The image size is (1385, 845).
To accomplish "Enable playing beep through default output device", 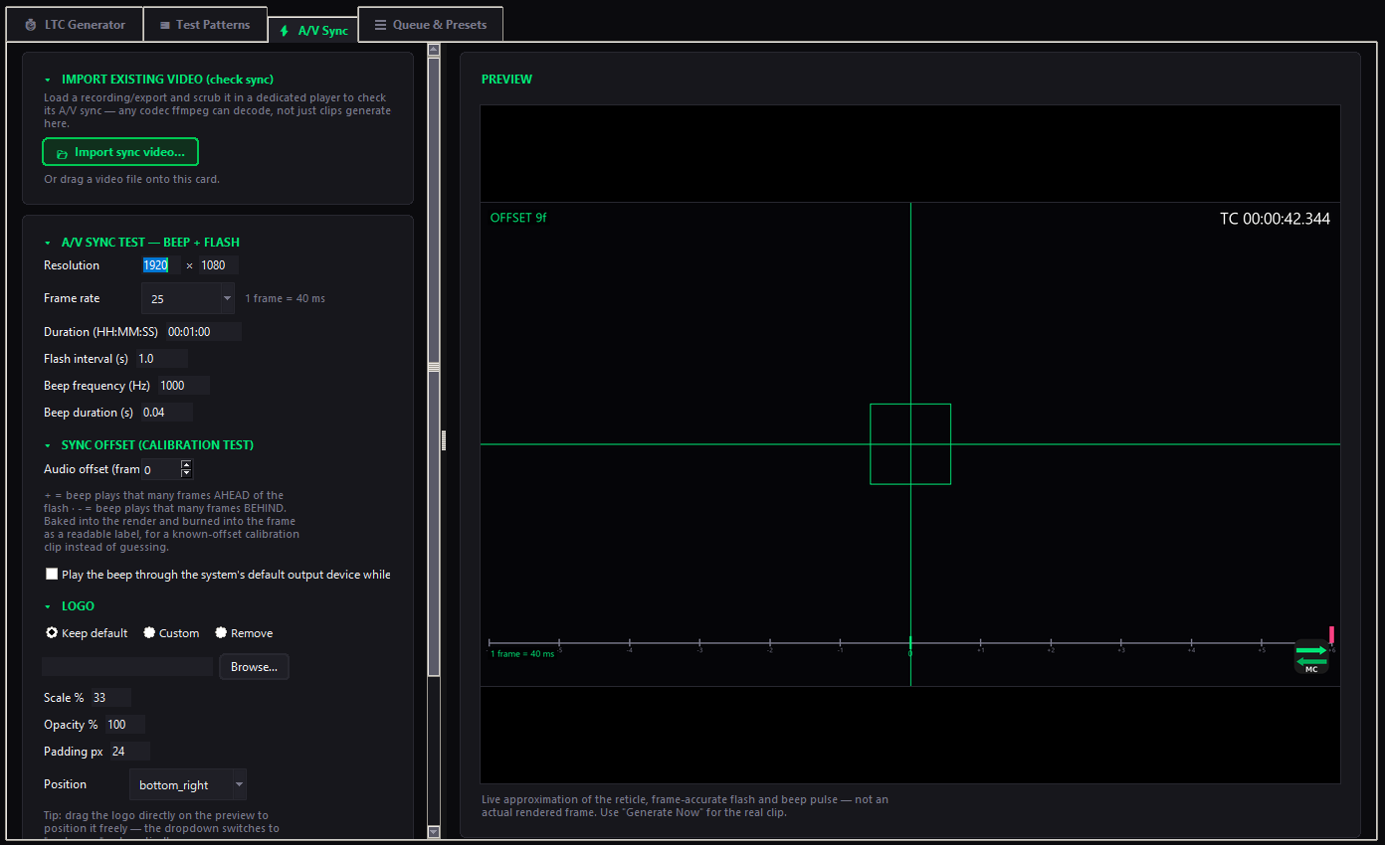I will [52, 575].
